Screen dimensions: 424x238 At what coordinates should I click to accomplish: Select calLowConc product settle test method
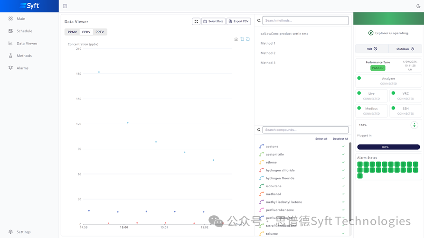tap(284, 34)
